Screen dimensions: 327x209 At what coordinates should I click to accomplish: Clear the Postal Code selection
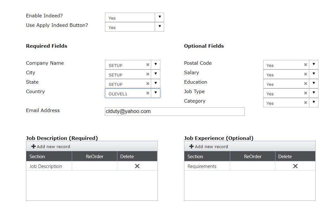(305, 65)
